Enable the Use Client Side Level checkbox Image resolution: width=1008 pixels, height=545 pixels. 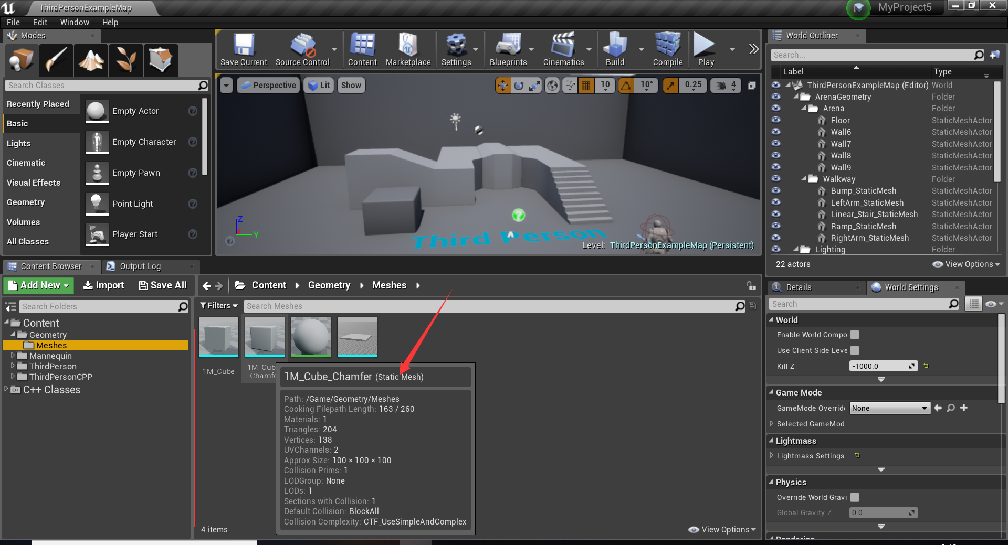(x=855, y=350)
